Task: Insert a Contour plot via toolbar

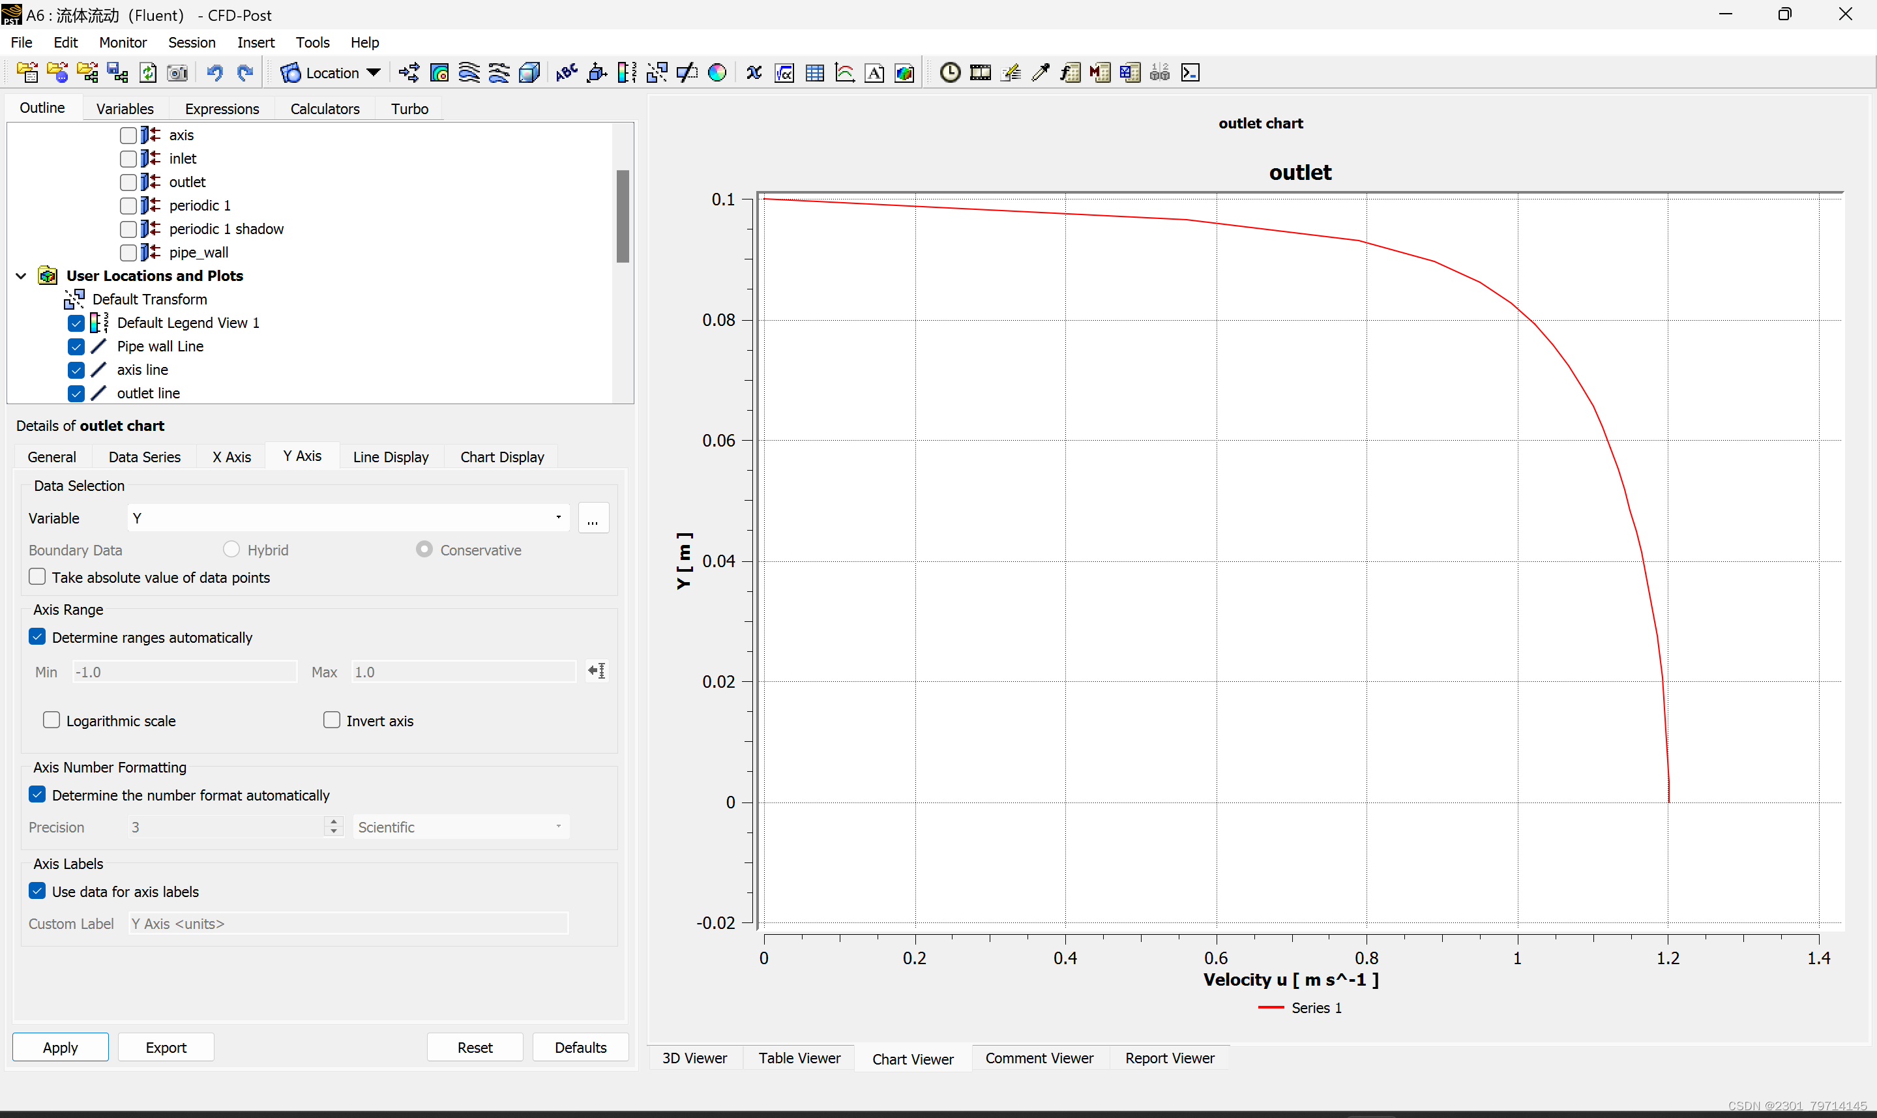Action: click(439, 73)
